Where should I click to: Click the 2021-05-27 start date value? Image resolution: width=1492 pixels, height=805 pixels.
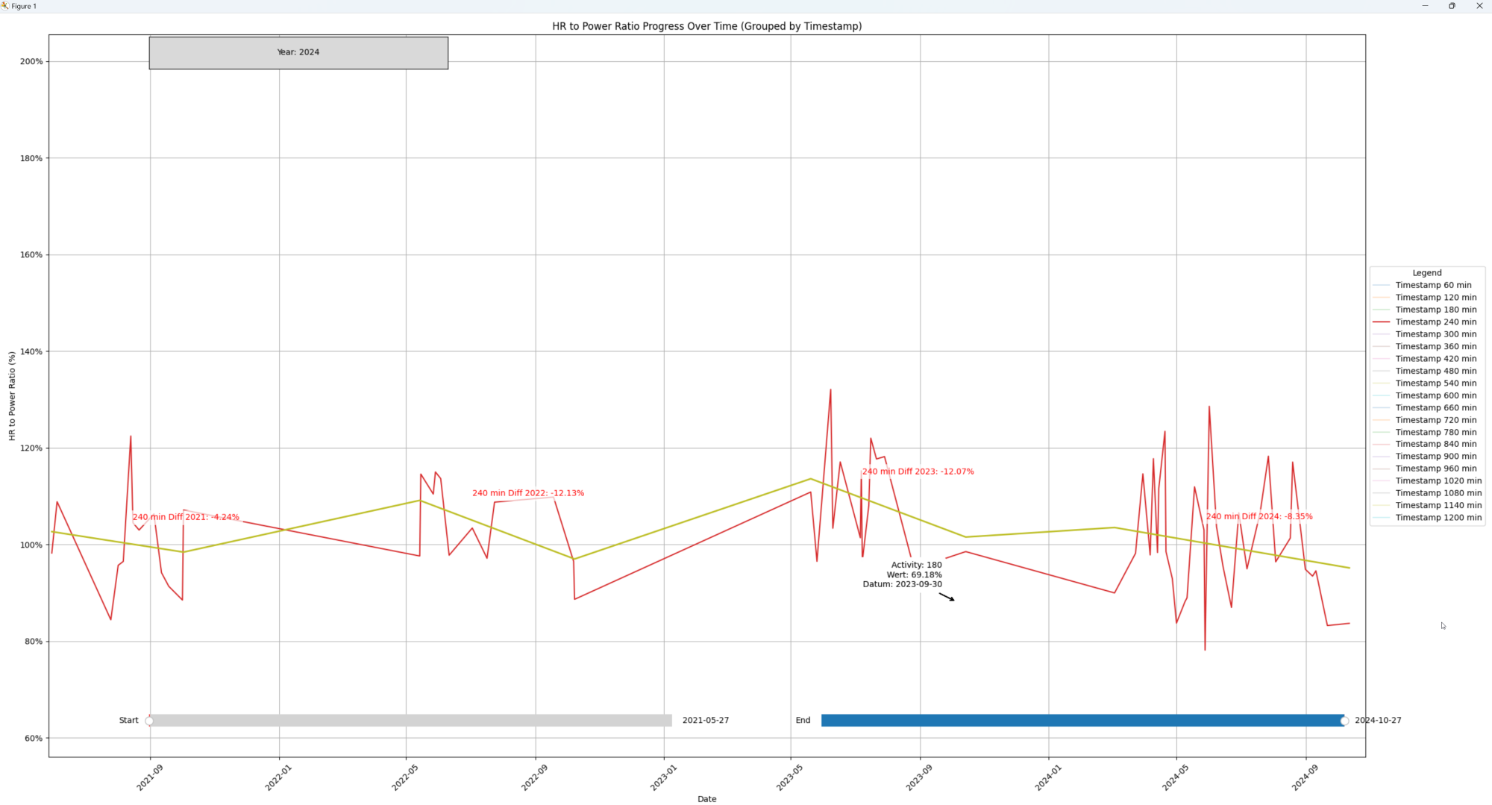click(705, 721)
